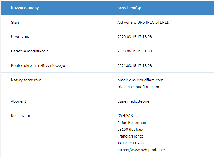214x158 pixels.
Task: Click the dane niedostępne subscriber value
Action: pyautogui.click(x=133, y=101)
